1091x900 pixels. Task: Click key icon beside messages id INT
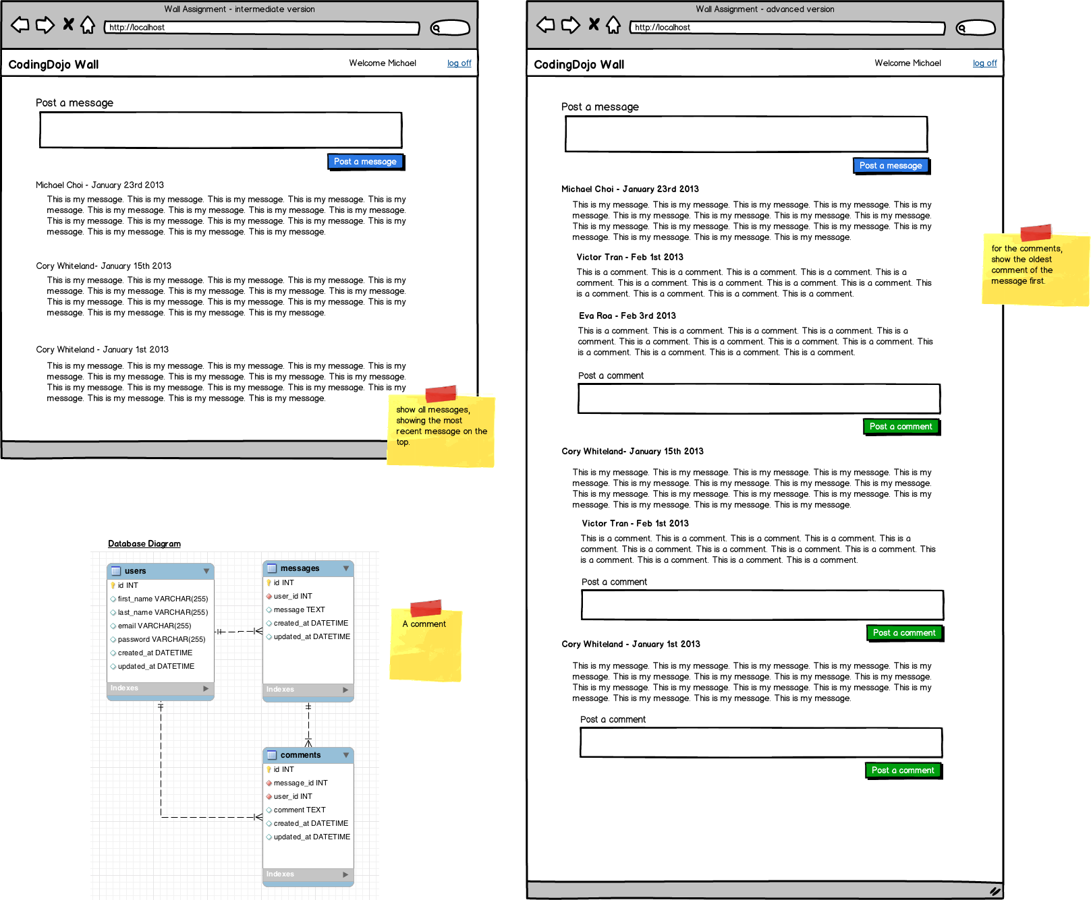tap(269, 582)
